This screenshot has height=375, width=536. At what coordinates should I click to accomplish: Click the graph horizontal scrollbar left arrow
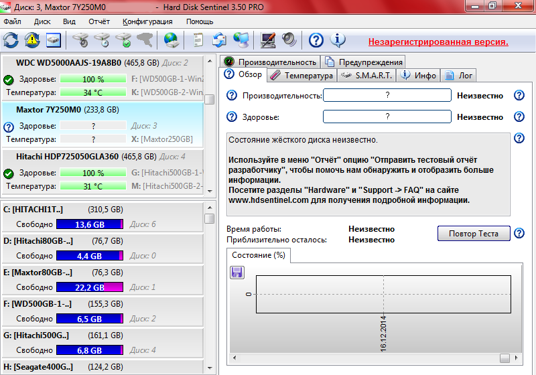pyautogui.click(x=234, y=358)
